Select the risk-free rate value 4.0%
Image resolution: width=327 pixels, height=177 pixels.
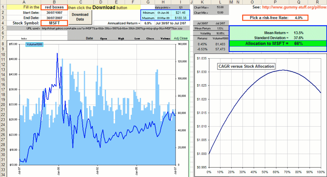pos(299,18)
